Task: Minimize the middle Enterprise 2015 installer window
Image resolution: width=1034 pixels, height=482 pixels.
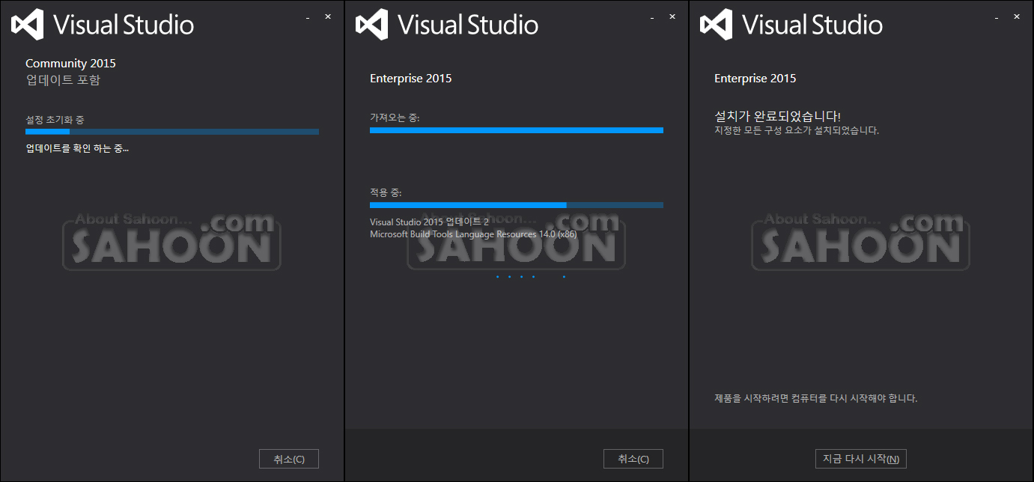Action: coord(652,17)
